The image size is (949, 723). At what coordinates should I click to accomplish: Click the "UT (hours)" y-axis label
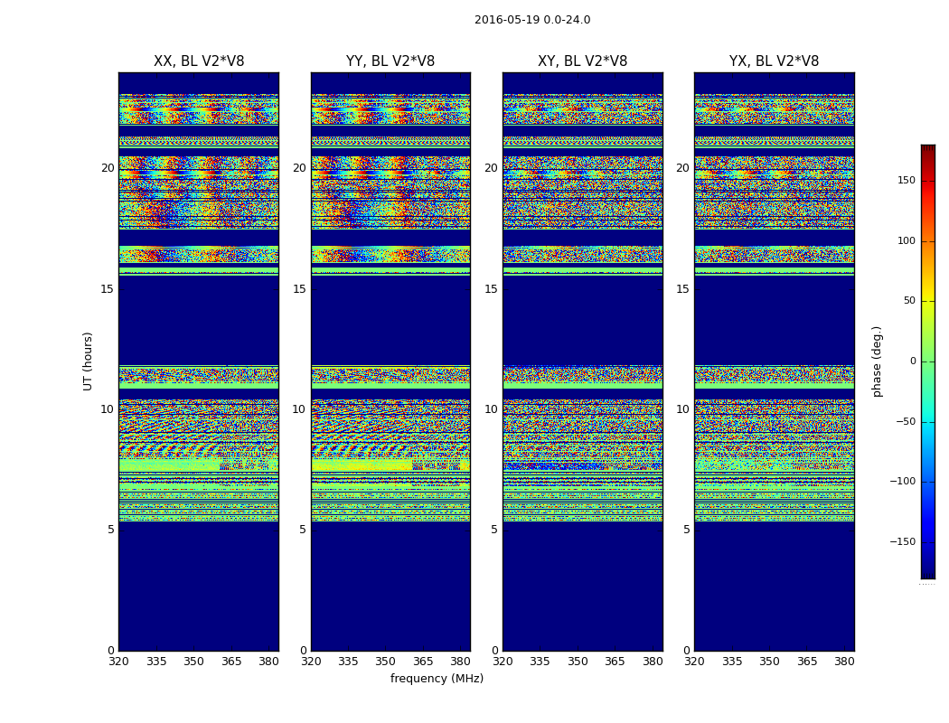pos(88,361)
